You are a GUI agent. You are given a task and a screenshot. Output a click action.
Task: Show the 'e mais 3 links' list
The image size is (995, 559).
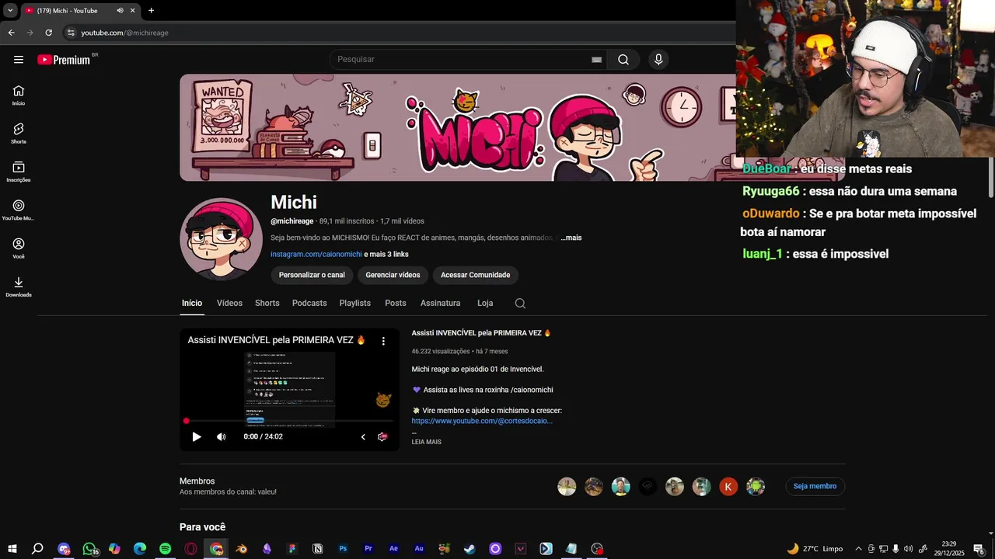coord(386,254)
